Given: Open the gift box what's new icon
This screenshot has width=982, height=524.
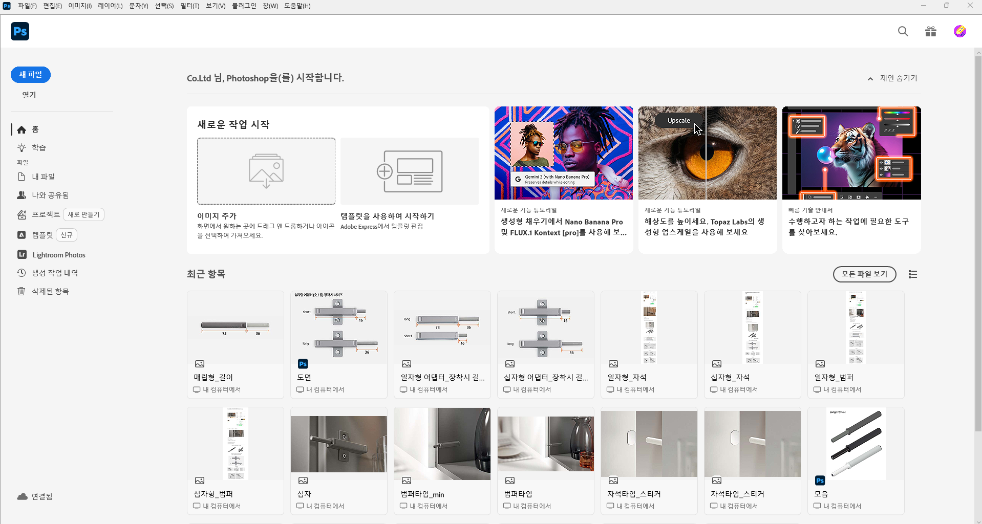Looking at the screenshot, I should click(931, 32).
